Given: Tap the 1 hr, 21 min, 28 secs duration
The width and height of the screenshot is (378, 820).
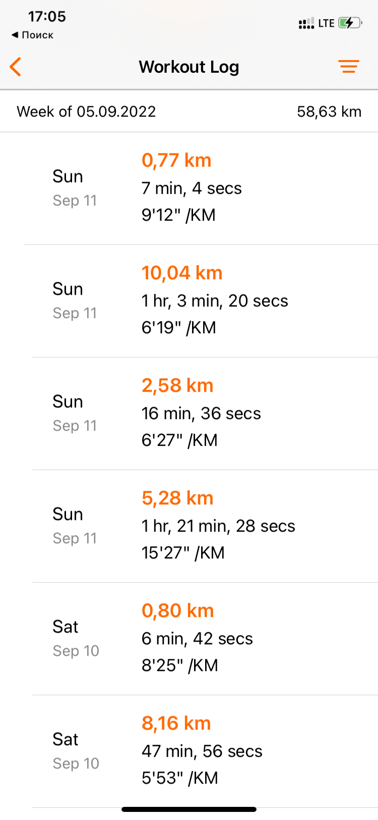Looking at the screenshot, I should click(218, 526).
